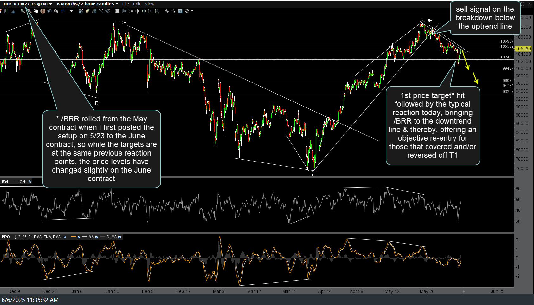This screenshot has height=305, width=534.
Task: Click the redo arrow icon
Action: [x=56, y=11]
